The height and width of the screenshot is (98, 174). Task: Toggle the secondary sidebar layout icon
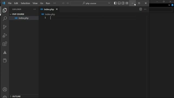123,3
